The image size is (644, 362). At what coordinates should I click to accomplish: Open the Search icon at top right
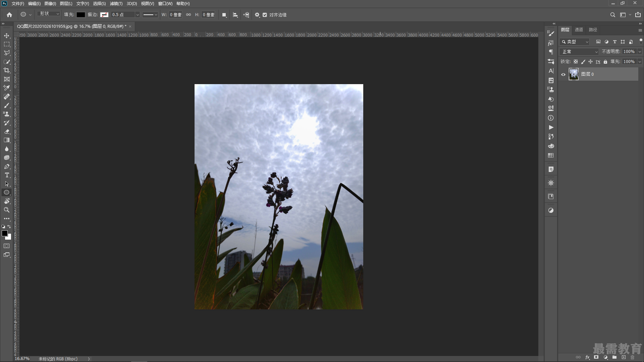coord(612,15)
